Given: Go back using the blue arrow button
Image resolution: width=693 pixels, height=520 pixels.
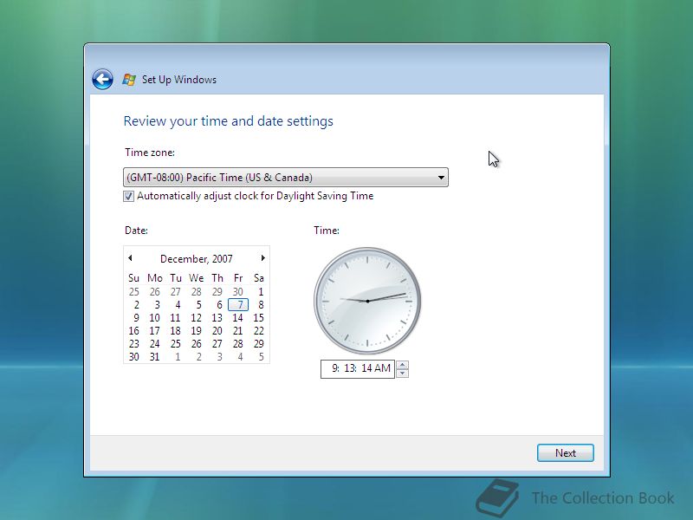Looking at the screenshot, I should pyautogui.click(x=102, y=80).
